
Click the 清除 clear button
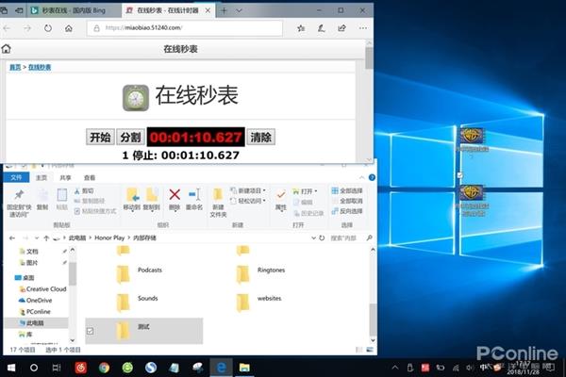pos(260,137)
